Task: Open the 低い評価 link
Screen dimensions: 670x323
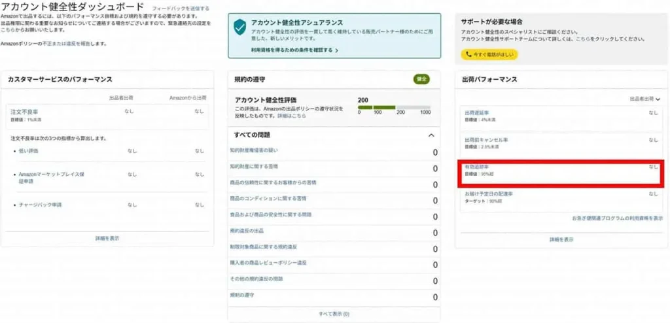Action: [x=28, y=151]
